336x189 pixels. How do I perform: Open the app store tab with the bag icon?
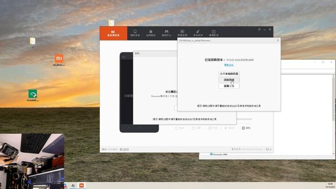click(x=151, y=33)
